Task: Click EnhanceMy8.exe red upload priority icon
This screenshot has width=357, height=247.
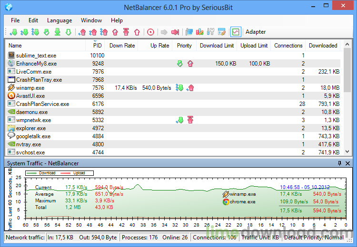Action: (190, 64)
